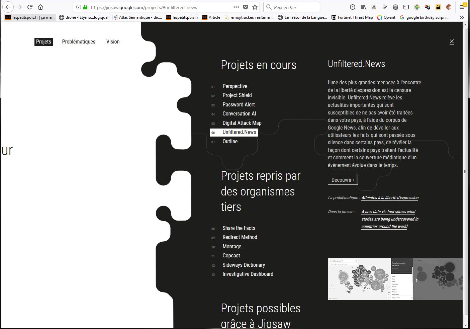This screenshot has height=329, width=470.
Task: Open the browsing history clock icon
Action: (353, 7)
